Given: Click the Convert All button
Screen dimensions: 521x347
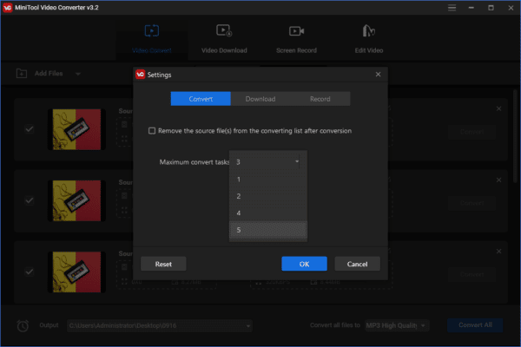Looking at the screenshot, I should click(x=475, y=325).
